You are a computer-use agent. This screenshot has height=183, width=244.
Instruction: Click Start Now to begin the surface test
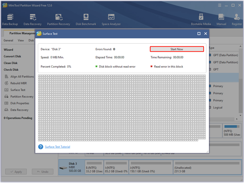177,49
